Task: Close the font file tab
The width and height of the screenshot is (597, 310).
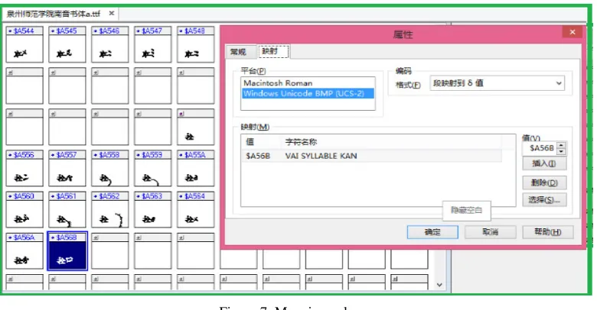Action: (x=112, y=13)
